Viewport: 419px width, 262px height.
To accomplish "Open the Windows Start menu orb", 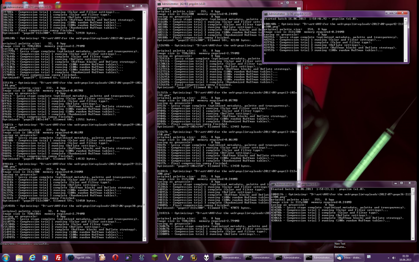I will pyautogui.click(x=5, y=258).
